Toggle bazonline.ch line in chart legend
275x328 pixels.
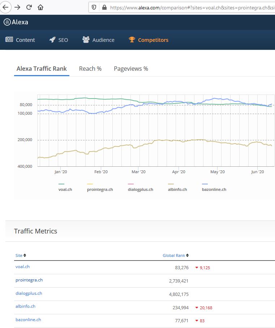click(x=214, y=189)
